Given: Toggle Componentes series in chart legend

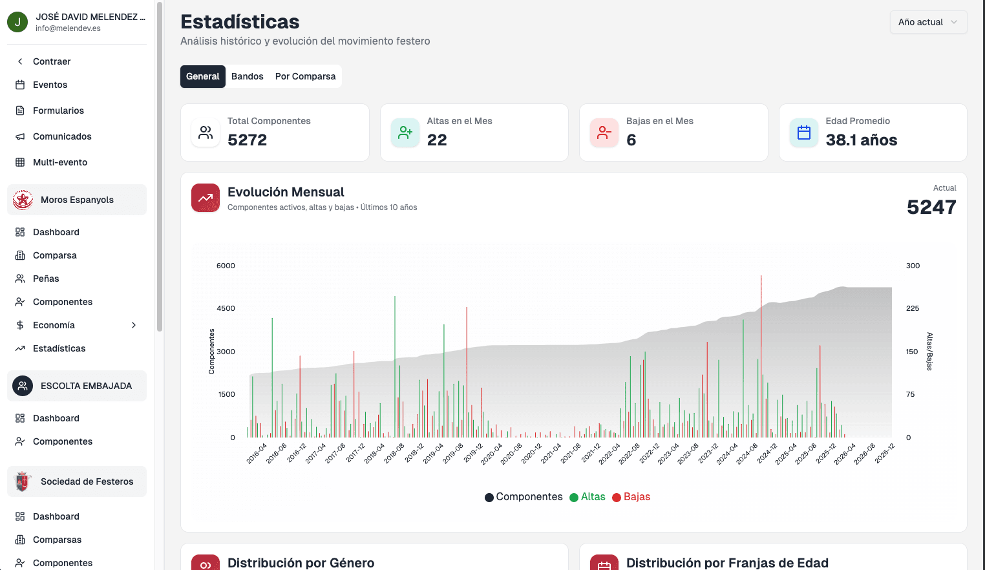Looking at the screenshot, I should (524, 497).
